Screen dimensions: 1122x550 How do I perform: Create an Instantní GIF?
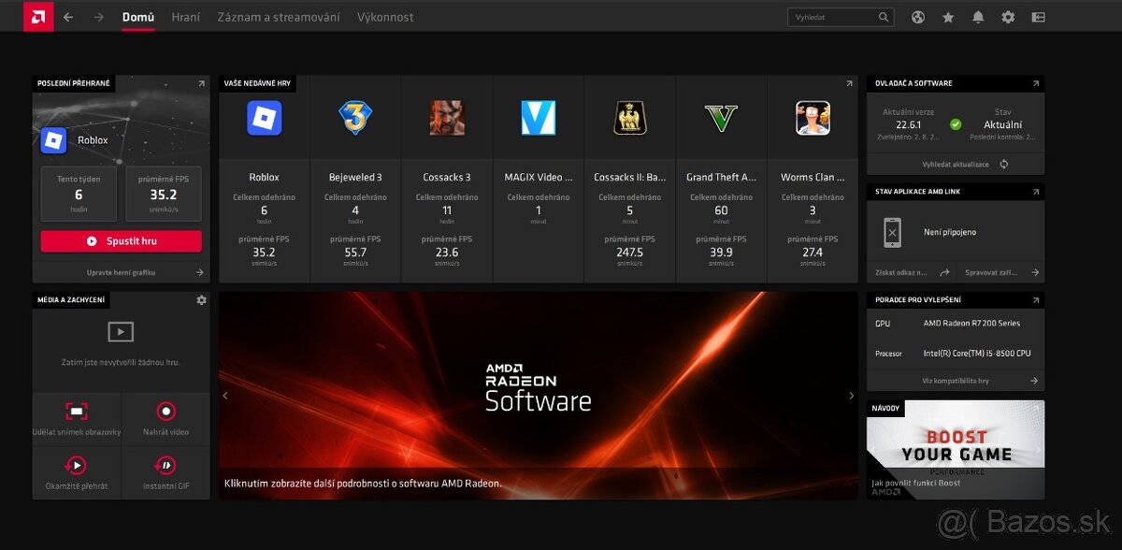pyautogui.click(x=165, y=472)
